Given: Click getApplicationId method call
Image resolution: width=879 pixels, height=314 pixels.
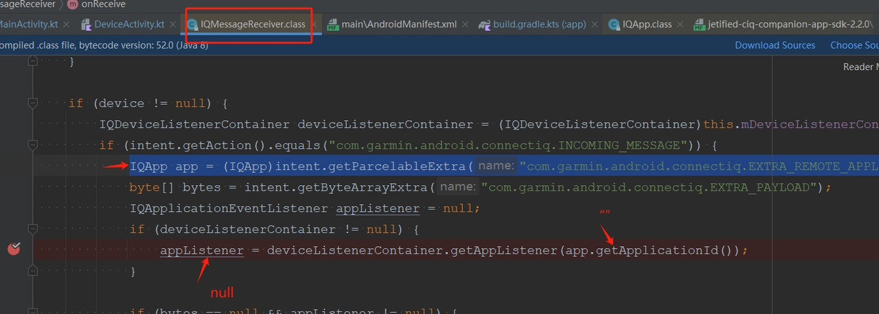Looking at the screenshot, I should point(657,251).
